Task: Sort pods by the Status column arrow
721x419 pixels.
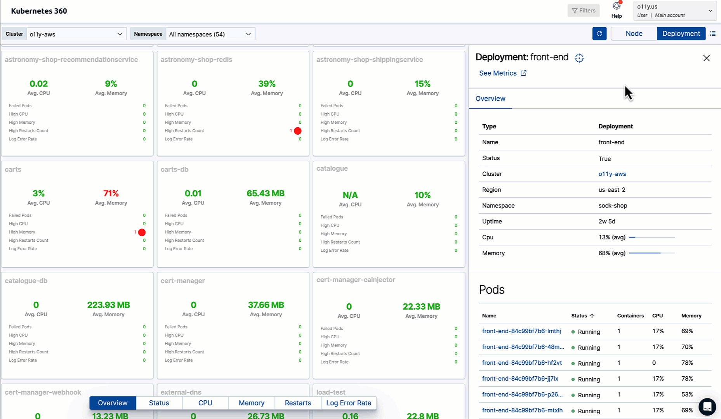Action: 592,316
